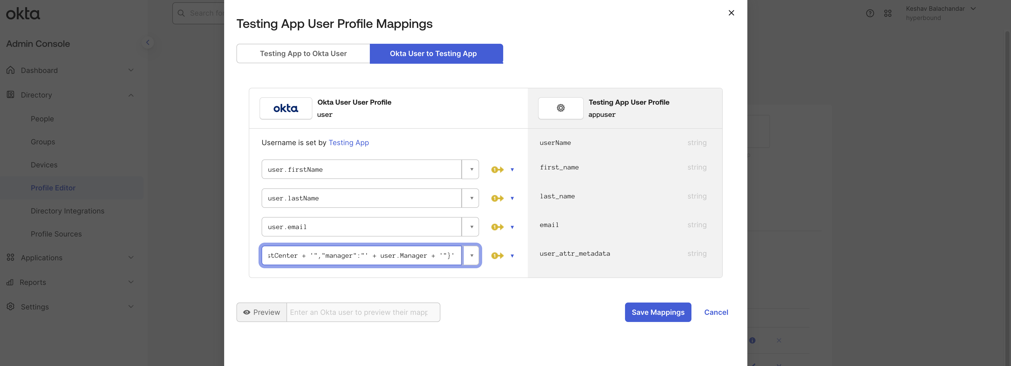Click the Preview button
This screenshot has height=366, width=1011.
pyautogui.click(x=261, y=312)
